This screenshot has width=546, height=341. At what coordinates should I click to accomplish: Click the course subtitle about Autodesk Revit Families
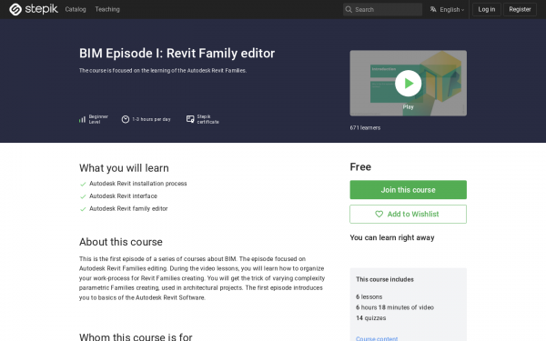point(163,71)
